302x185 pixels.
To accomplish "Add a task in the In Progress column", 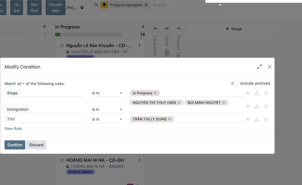I will (x=143, y=27).
